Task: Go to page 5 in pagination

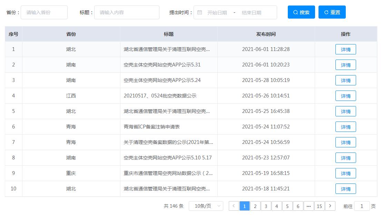Action: [x=287, y=206]
